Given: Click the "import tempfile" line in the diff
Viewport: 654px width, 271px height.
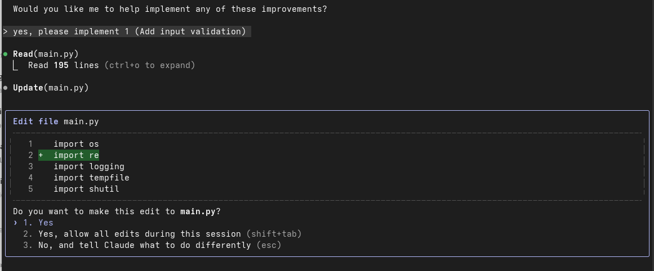Looking at the screenshot, I should pos(91,178).
